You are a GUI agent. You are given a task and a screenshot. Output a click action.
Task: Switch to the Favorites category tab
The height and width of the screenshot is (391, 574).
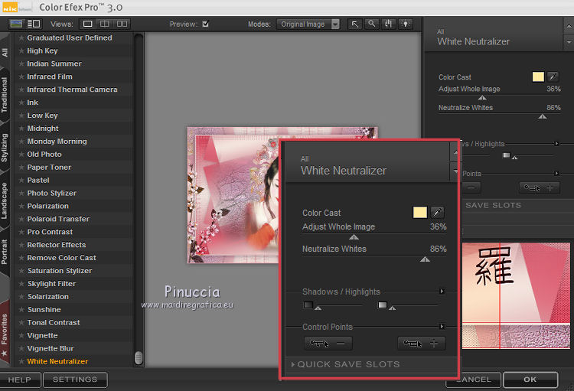click(5, 333)
